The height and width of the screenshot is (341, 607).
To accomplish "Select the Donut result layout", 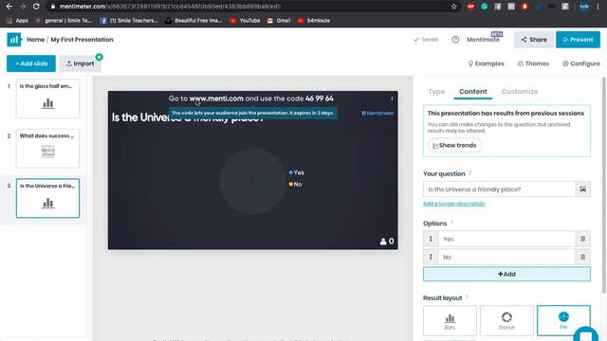I will tap(506, 320).
